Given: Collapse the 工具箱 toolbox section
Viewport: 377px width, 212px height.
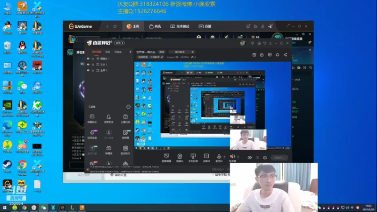Looking at the screenshot, I should [128, 107].
